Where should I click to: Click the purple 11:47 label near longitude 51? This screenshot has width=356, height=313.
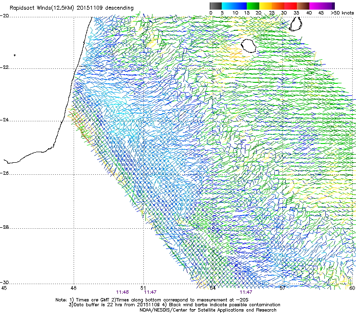pyautogui.click(x=150, y=292)
